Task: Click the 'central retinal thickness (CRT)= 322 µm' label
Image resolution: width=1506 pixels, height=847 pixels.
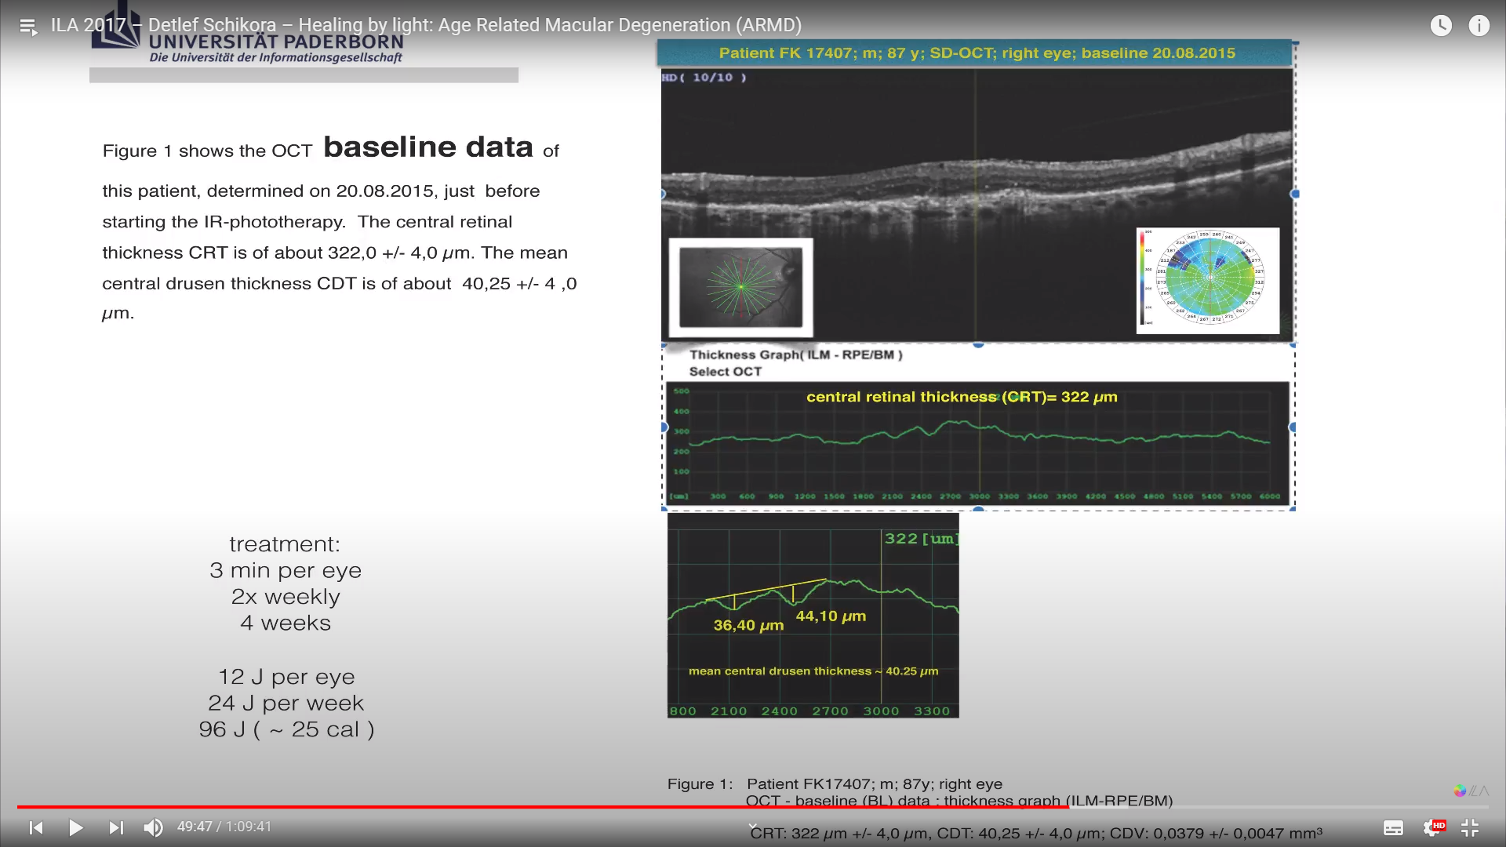Action: (x=962, y=397)
